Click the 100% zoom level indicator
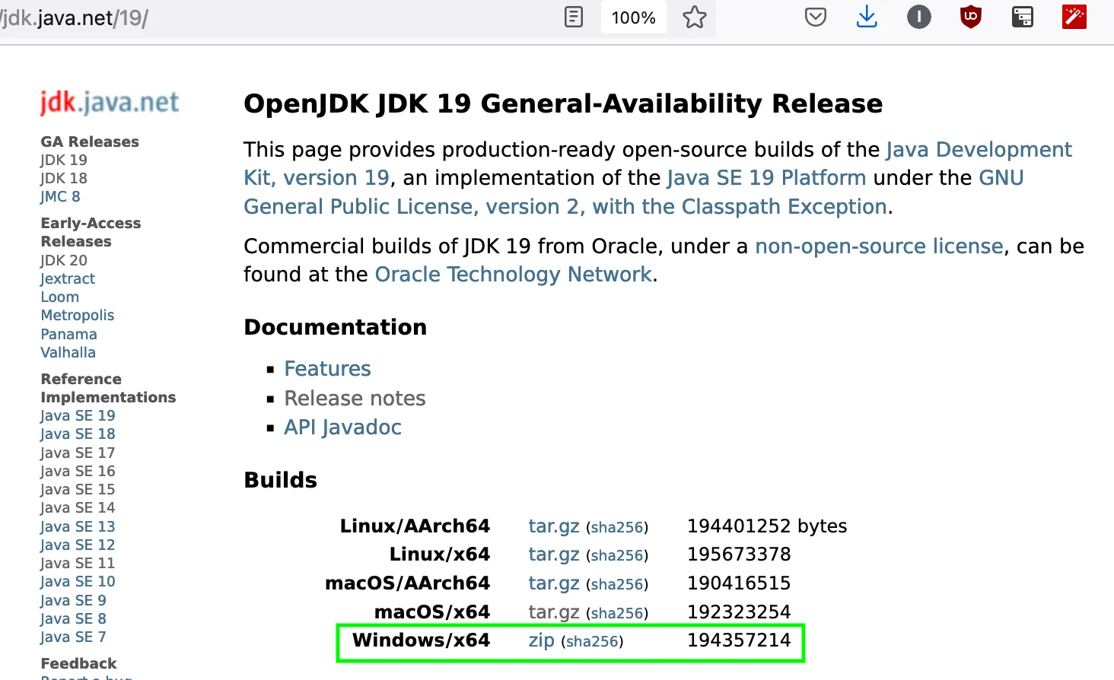 (x=634, y=17)
